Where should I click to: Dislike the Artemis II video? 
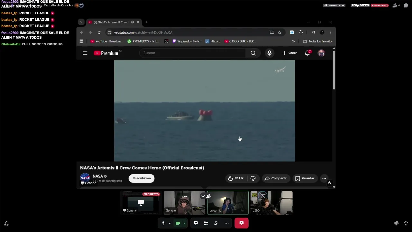[253, 178]
